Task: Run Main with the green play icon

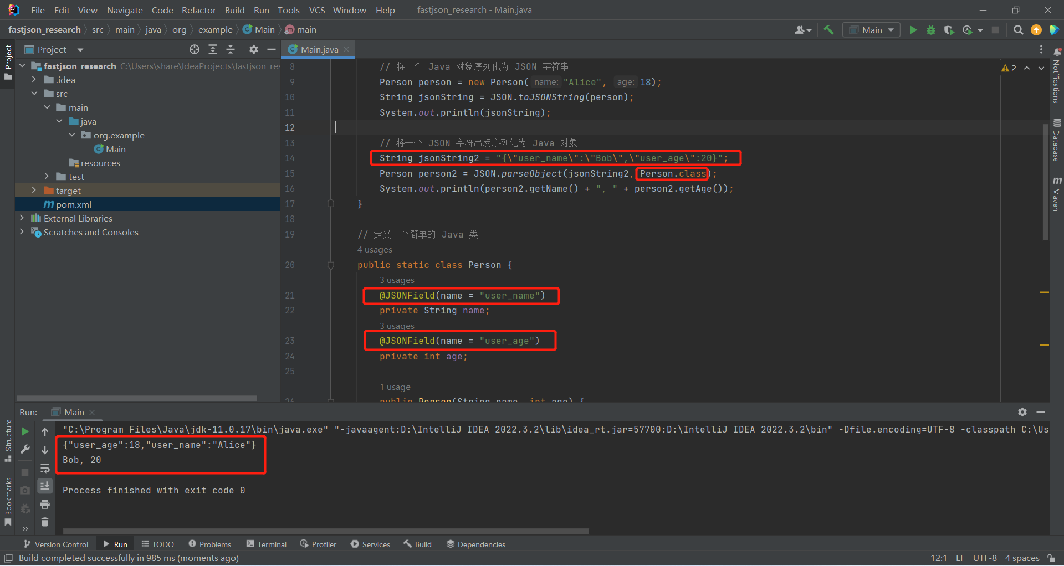Action: coord(913,30)
